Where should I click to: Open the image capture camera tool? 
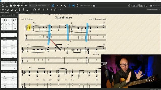tap(94, 5)
